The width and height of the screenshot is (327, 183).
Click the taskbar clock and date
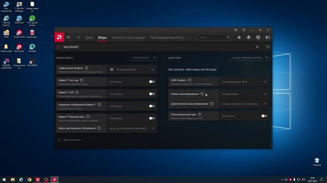tap(312, 179)
